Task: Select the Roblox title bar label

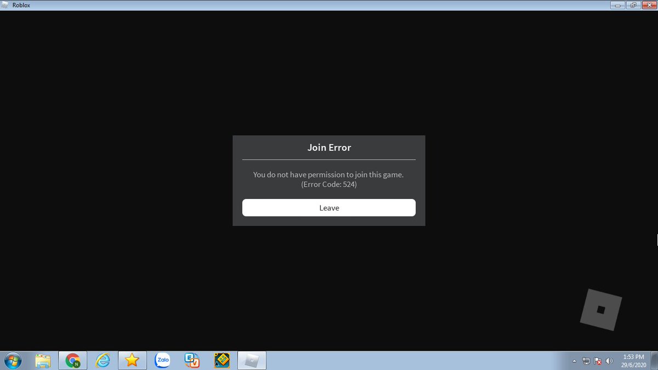Action: (x=21, y=5)
